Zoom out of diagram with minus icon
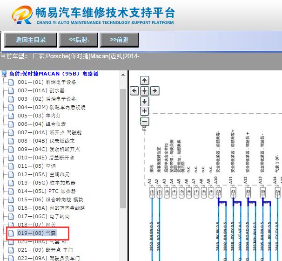Viewport: 282px width, 261px height. (144, 122)
